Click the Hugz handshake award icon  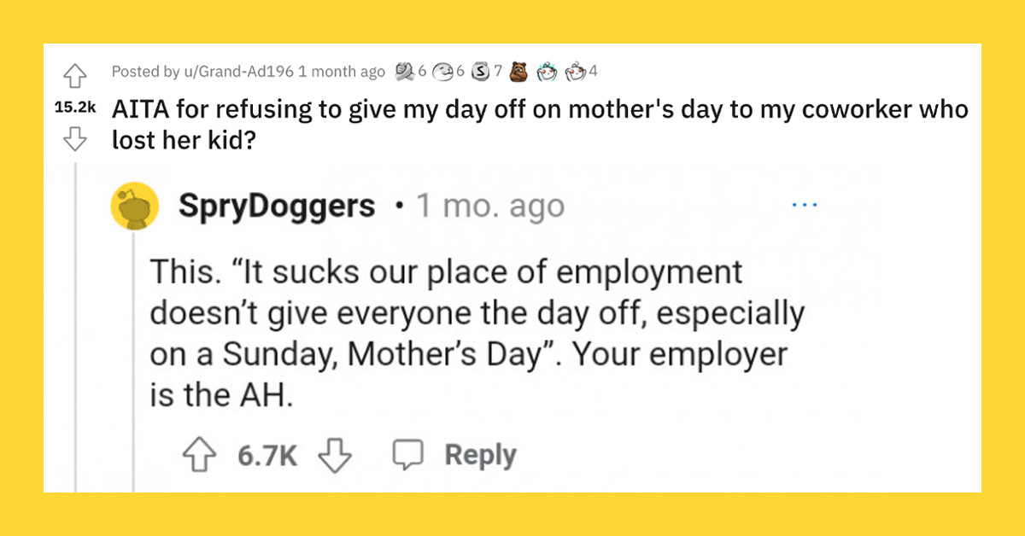(x=406, y=72)
